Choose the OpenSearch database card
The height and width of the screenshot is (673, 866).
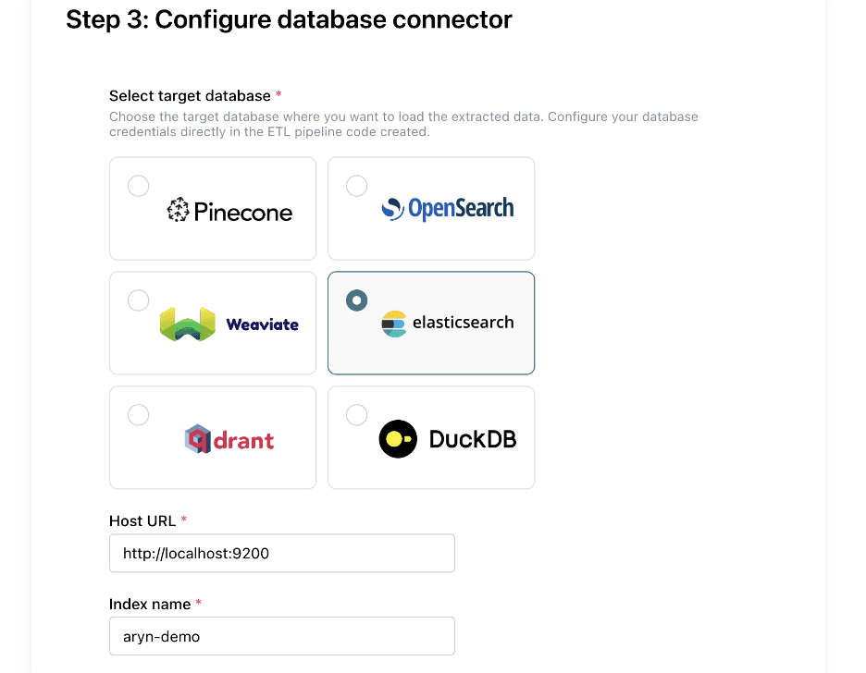[x=431, y=208]
